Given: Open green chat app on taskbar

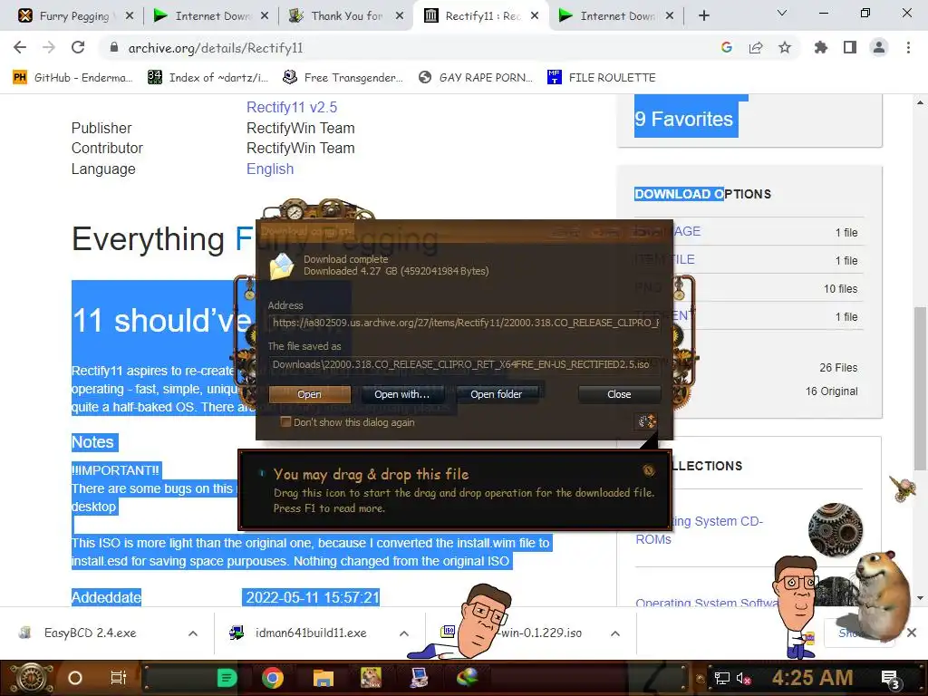Looking at the screenshot, I should point(227,678).
